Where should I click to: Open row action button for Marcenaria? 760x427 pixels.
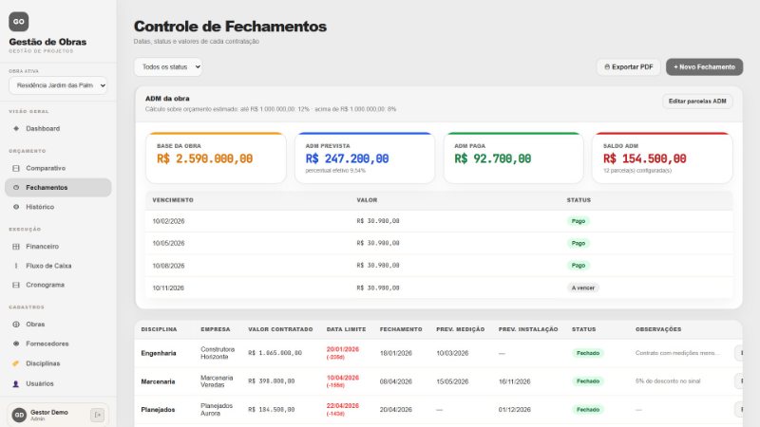(x=739, y=381)
